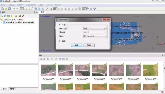Open the Edit (E) menu

point(12,5)
